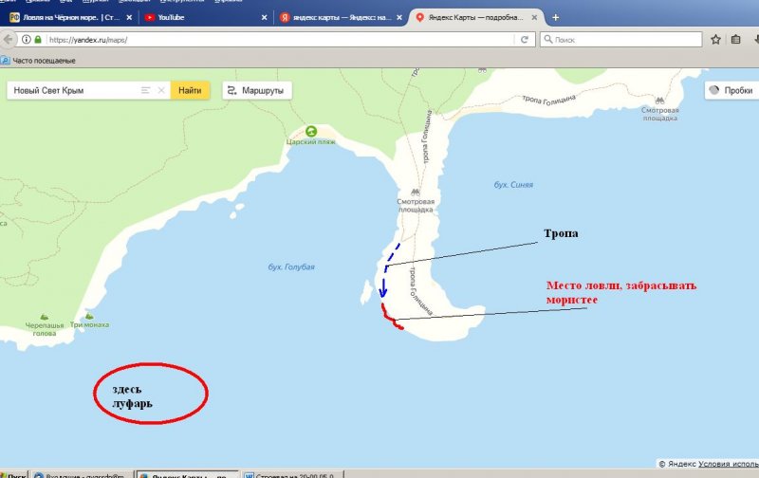Screen dimensions: 759x478
Task: Toggle the Пробки traffic layer
Action: tap(731, 90)
